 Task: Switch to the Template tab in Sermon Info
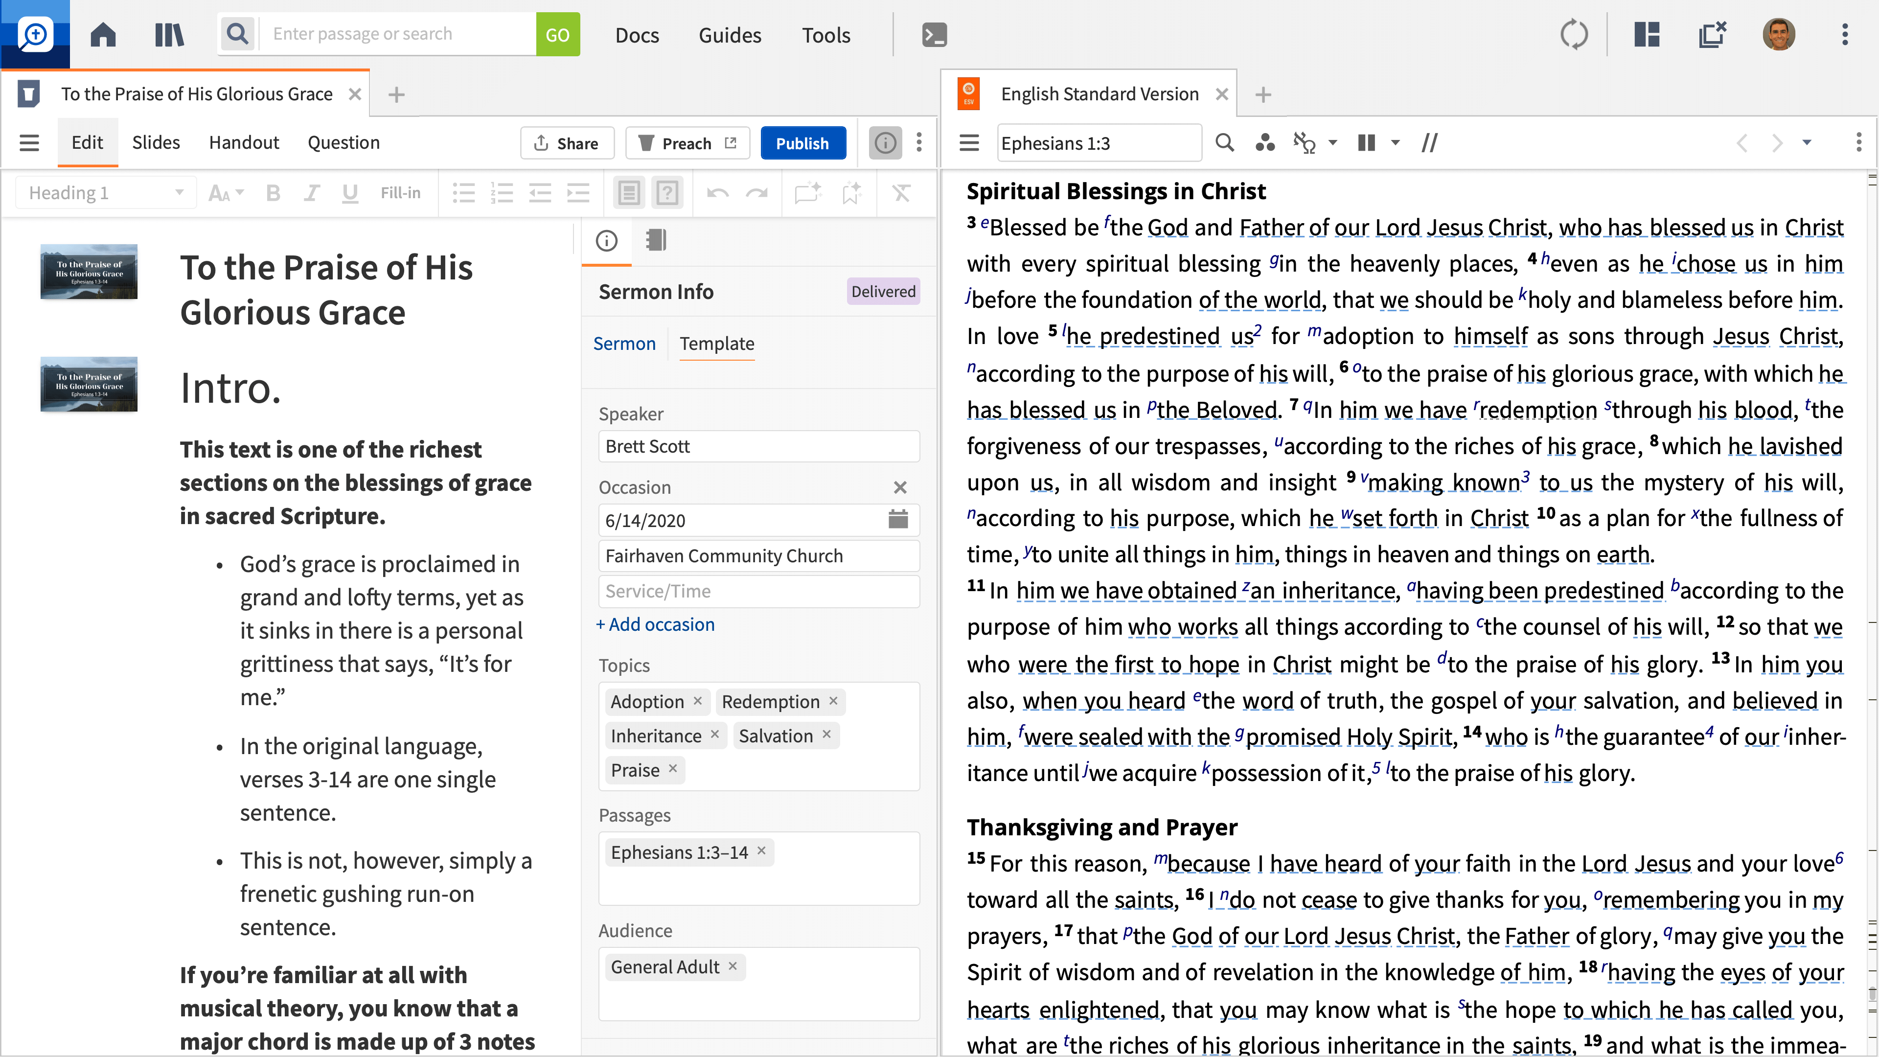coord(716,344)
